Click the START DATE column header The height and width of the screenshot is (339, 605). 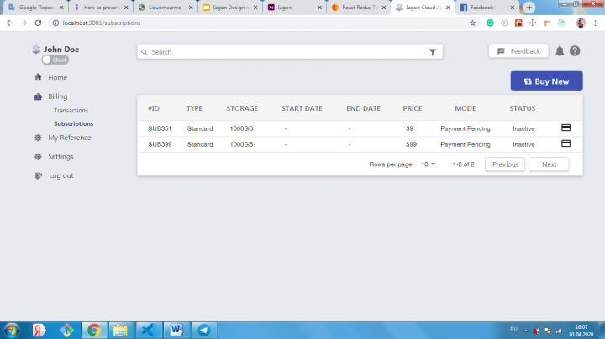pyautogui.click(x=302, y=108)
